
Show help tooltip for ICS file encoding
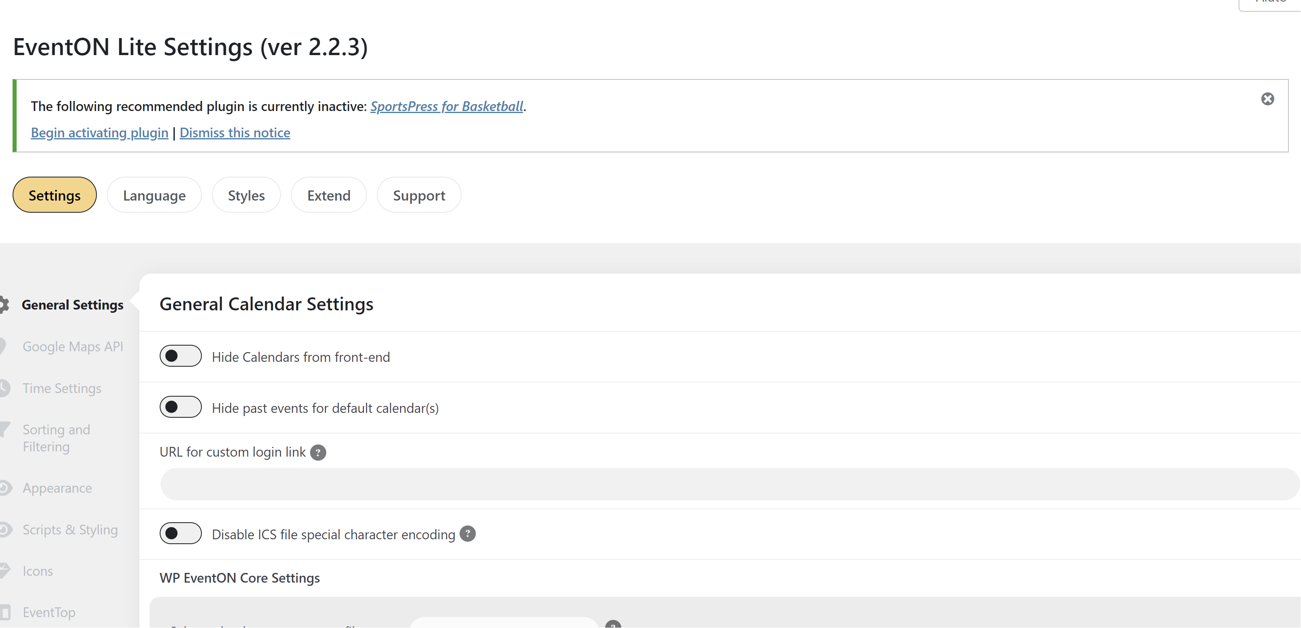[467, 534]
